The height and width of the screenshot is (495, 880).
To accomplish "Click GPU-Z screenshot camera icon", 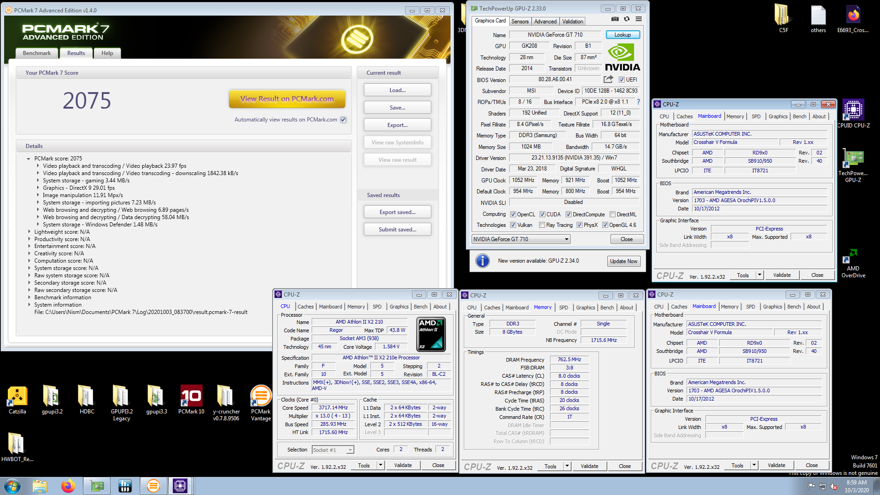I will tap(615, 19).
